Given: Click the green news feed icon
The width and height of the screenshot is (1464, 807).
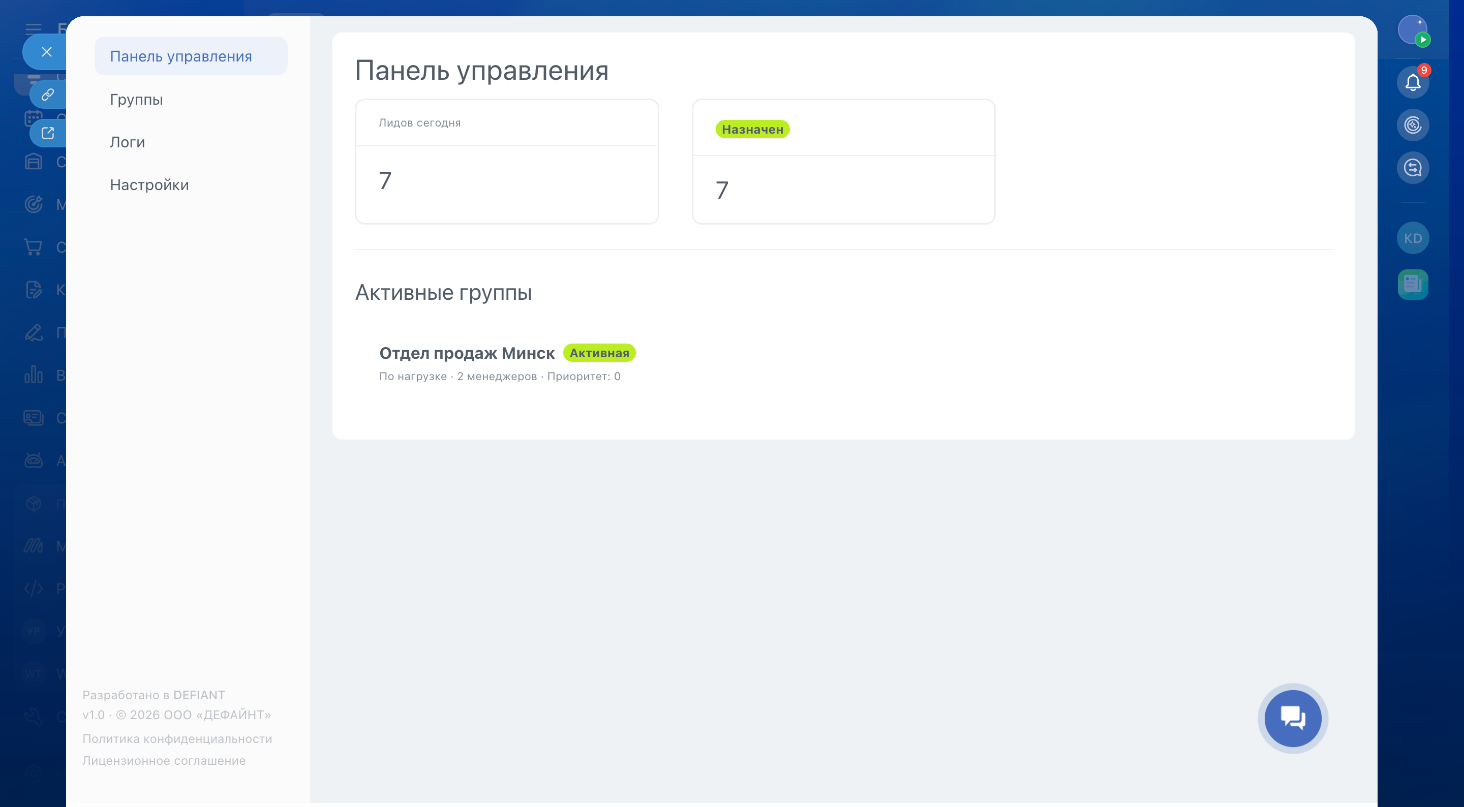Looking at the screenshot, I should tap(1412, 284).
